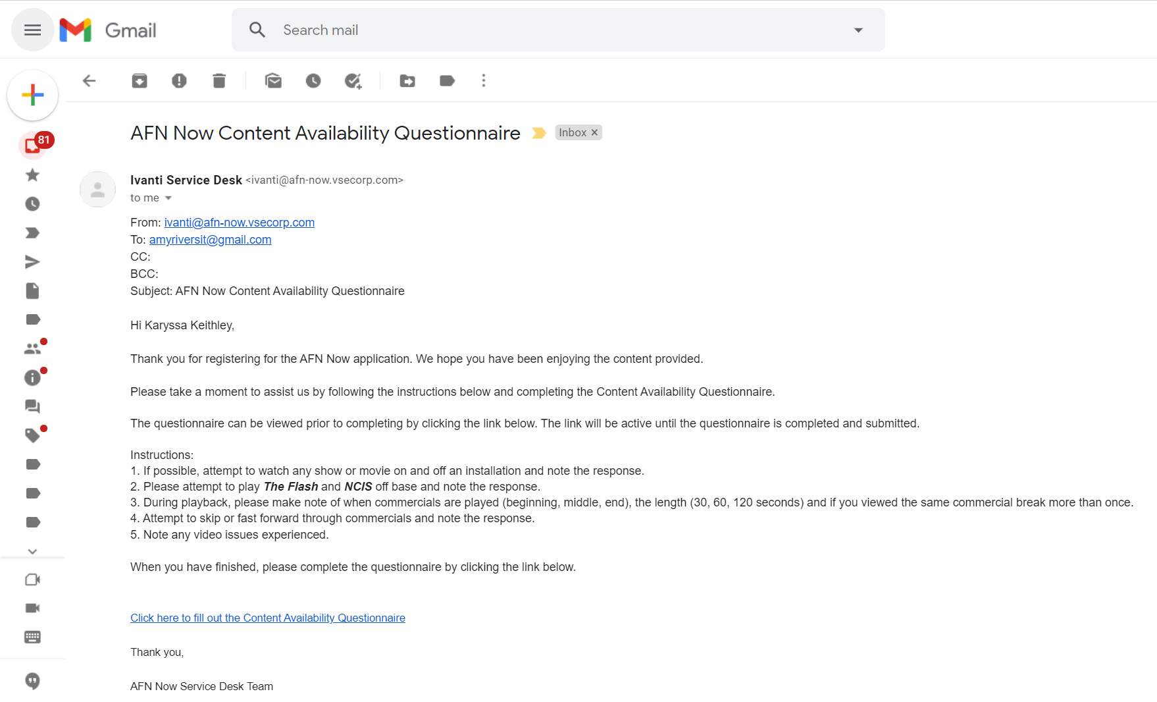Open the More options three-dot menu
1157x702 pixels.
(484, 81)
